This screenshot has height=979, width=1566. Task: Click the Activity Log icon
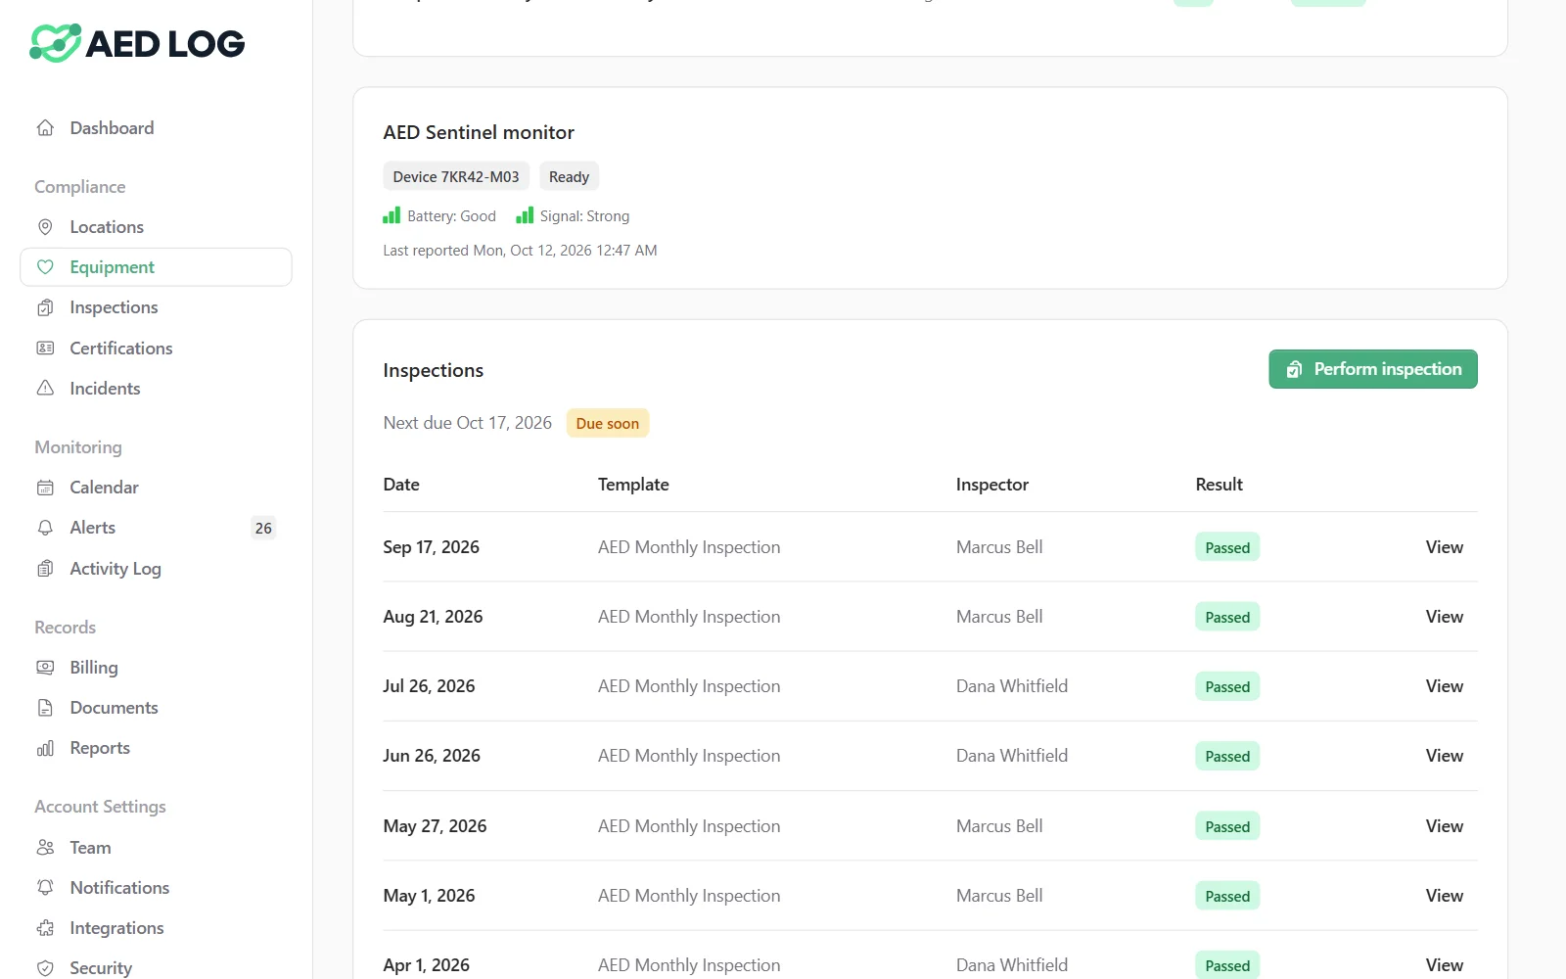[45, 569]
